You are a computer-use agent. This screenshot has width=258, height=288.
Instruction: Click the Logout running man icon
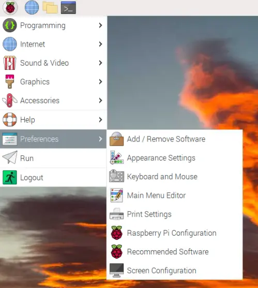click(x=10, y=178)
